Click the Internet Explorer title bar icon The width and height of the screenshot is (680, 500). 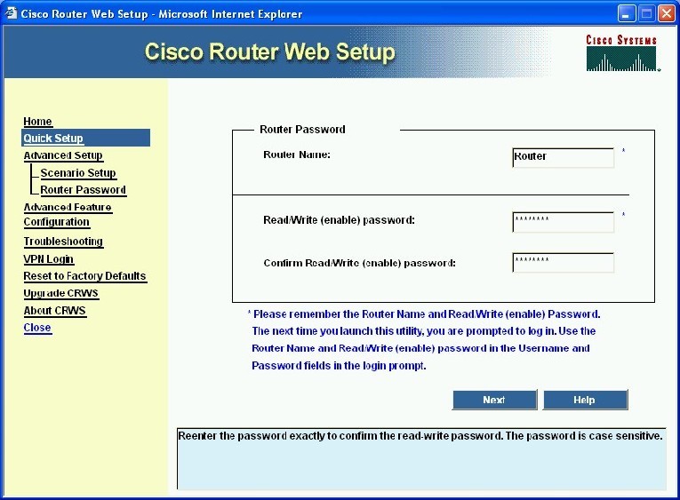coord(12,13)
